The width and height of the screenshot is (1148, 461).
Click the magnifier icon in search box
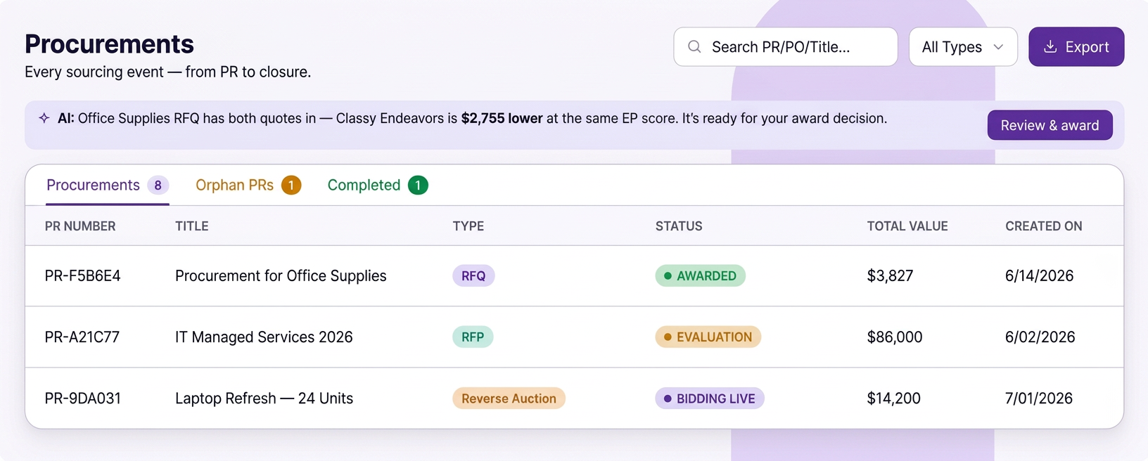pyautogui.click(x=694, y=46)
